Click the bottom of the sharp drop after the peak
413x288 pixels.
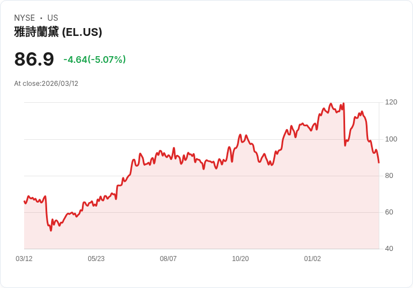[345, 146]
